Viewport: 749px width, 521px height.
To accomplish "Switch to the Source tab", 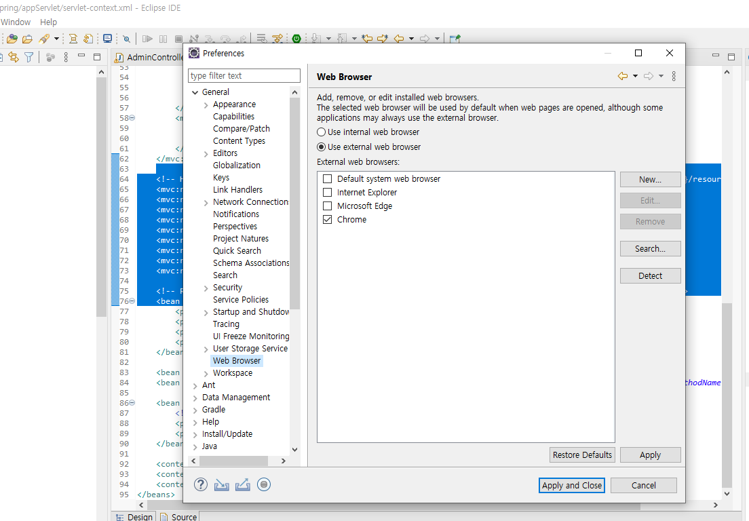I will [x=178, y=517].
